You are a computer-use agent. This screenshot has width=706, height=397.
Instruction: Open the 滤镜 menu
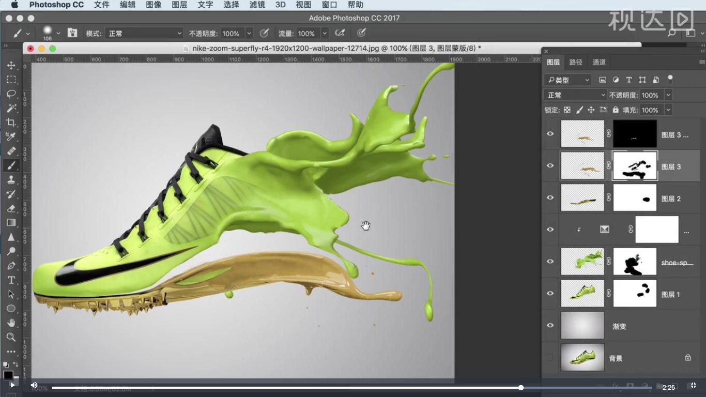tap(257, 5)
